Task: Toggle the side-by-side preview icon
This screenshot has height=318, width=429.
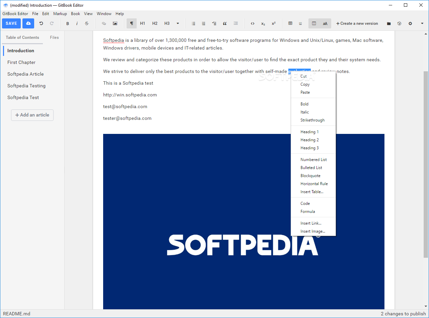Action: pyautogui.click(x=314, y=23)
